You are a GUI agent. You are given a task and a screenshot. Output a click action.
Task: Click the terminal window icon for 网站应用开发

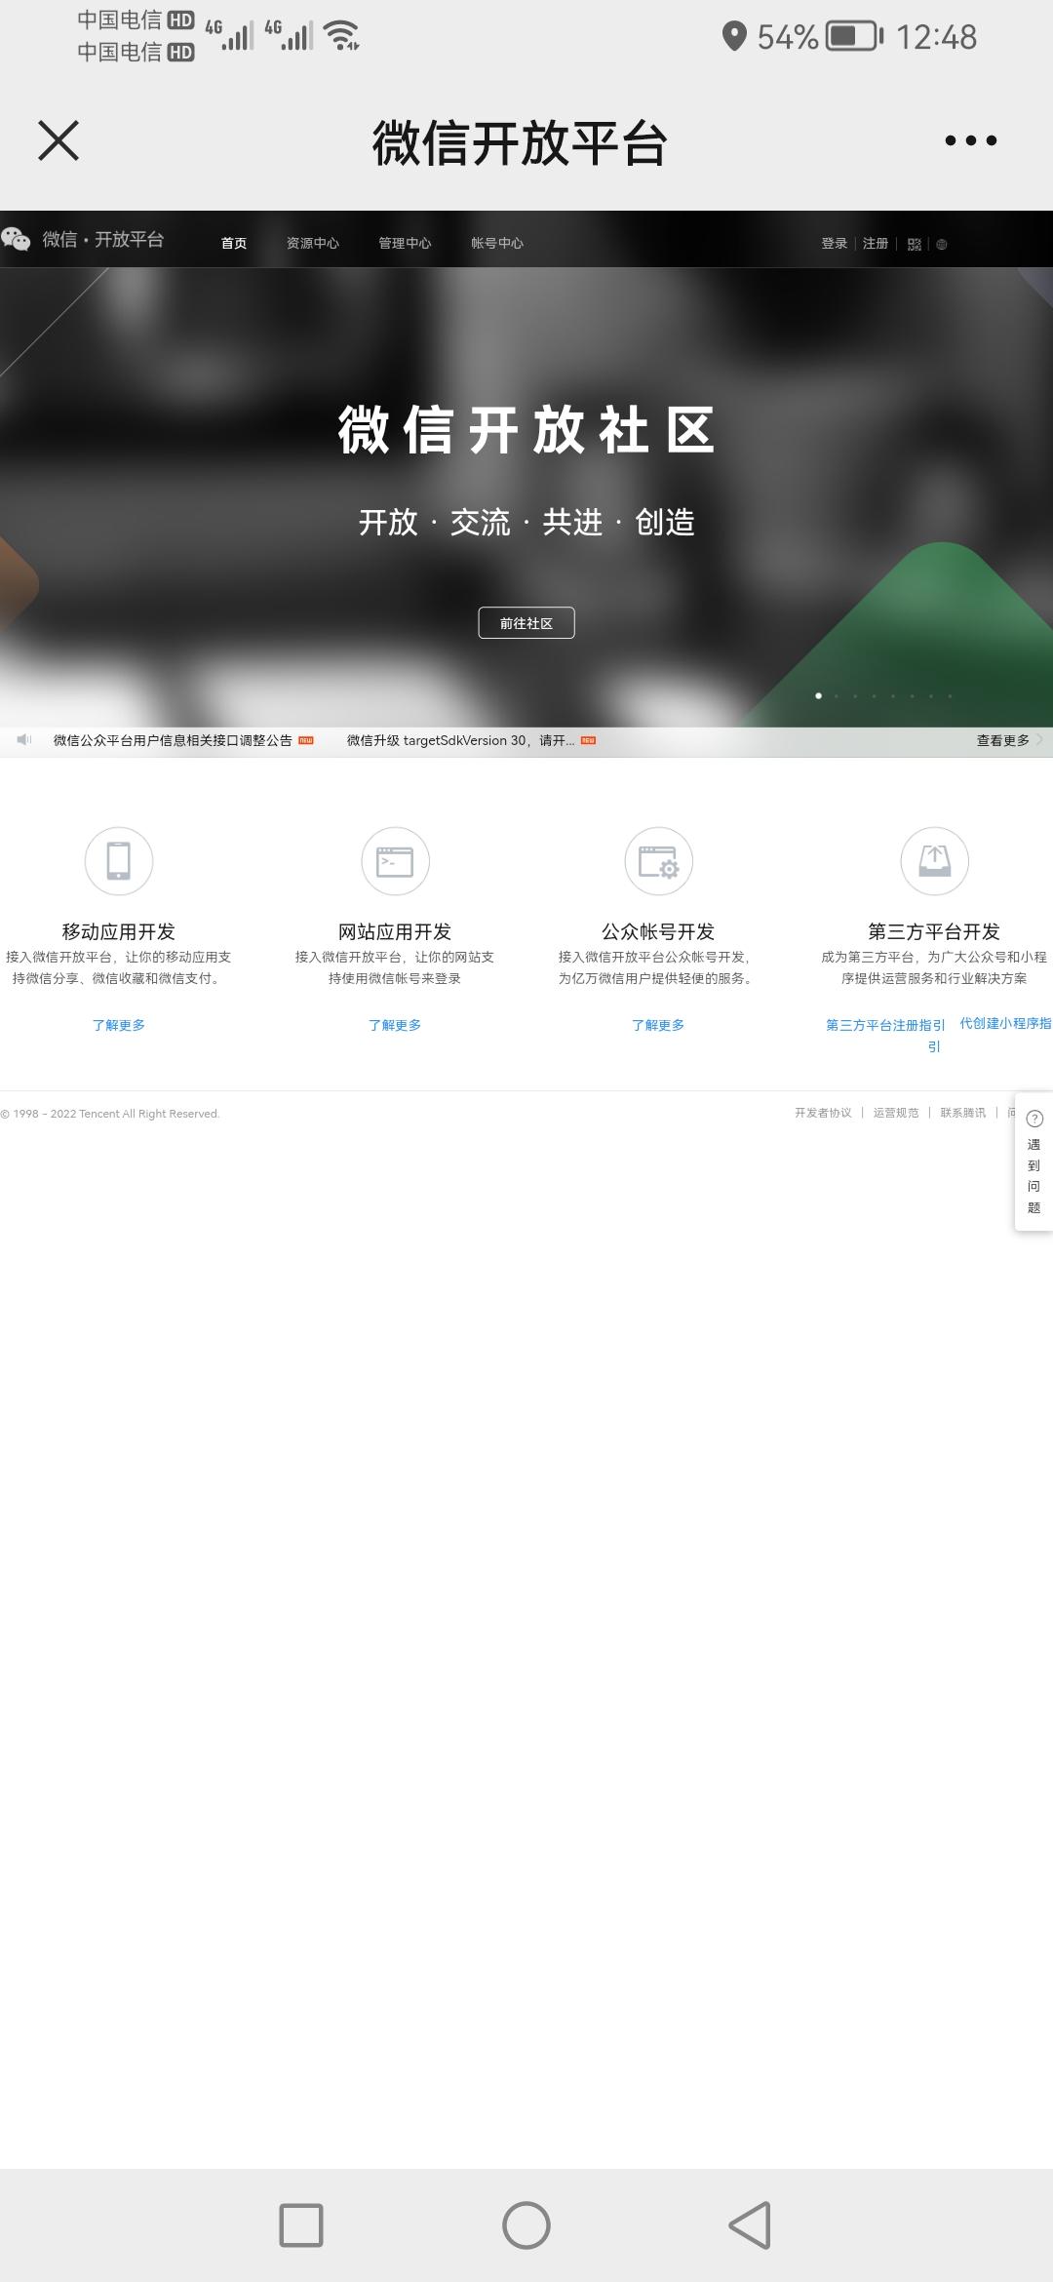click(395, 861)
